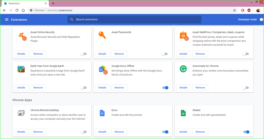Click the Opera extension icon in toolbar
The height and width of the screenshot is (139, 264).
242,10
